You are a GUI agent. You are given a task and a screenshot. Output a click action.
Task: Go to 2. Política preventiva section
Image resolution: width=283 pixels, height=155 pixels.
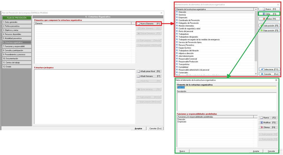click(17, 26)
